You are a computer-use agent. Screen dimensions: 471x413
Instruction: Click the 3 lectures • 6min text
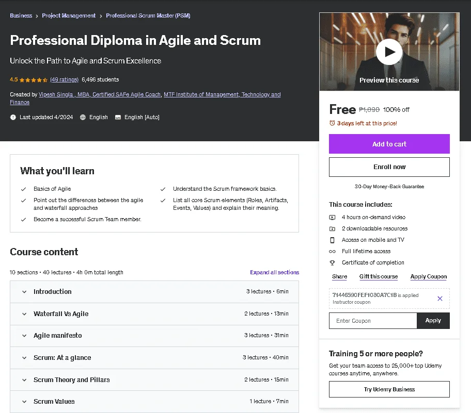coord(268,291)
